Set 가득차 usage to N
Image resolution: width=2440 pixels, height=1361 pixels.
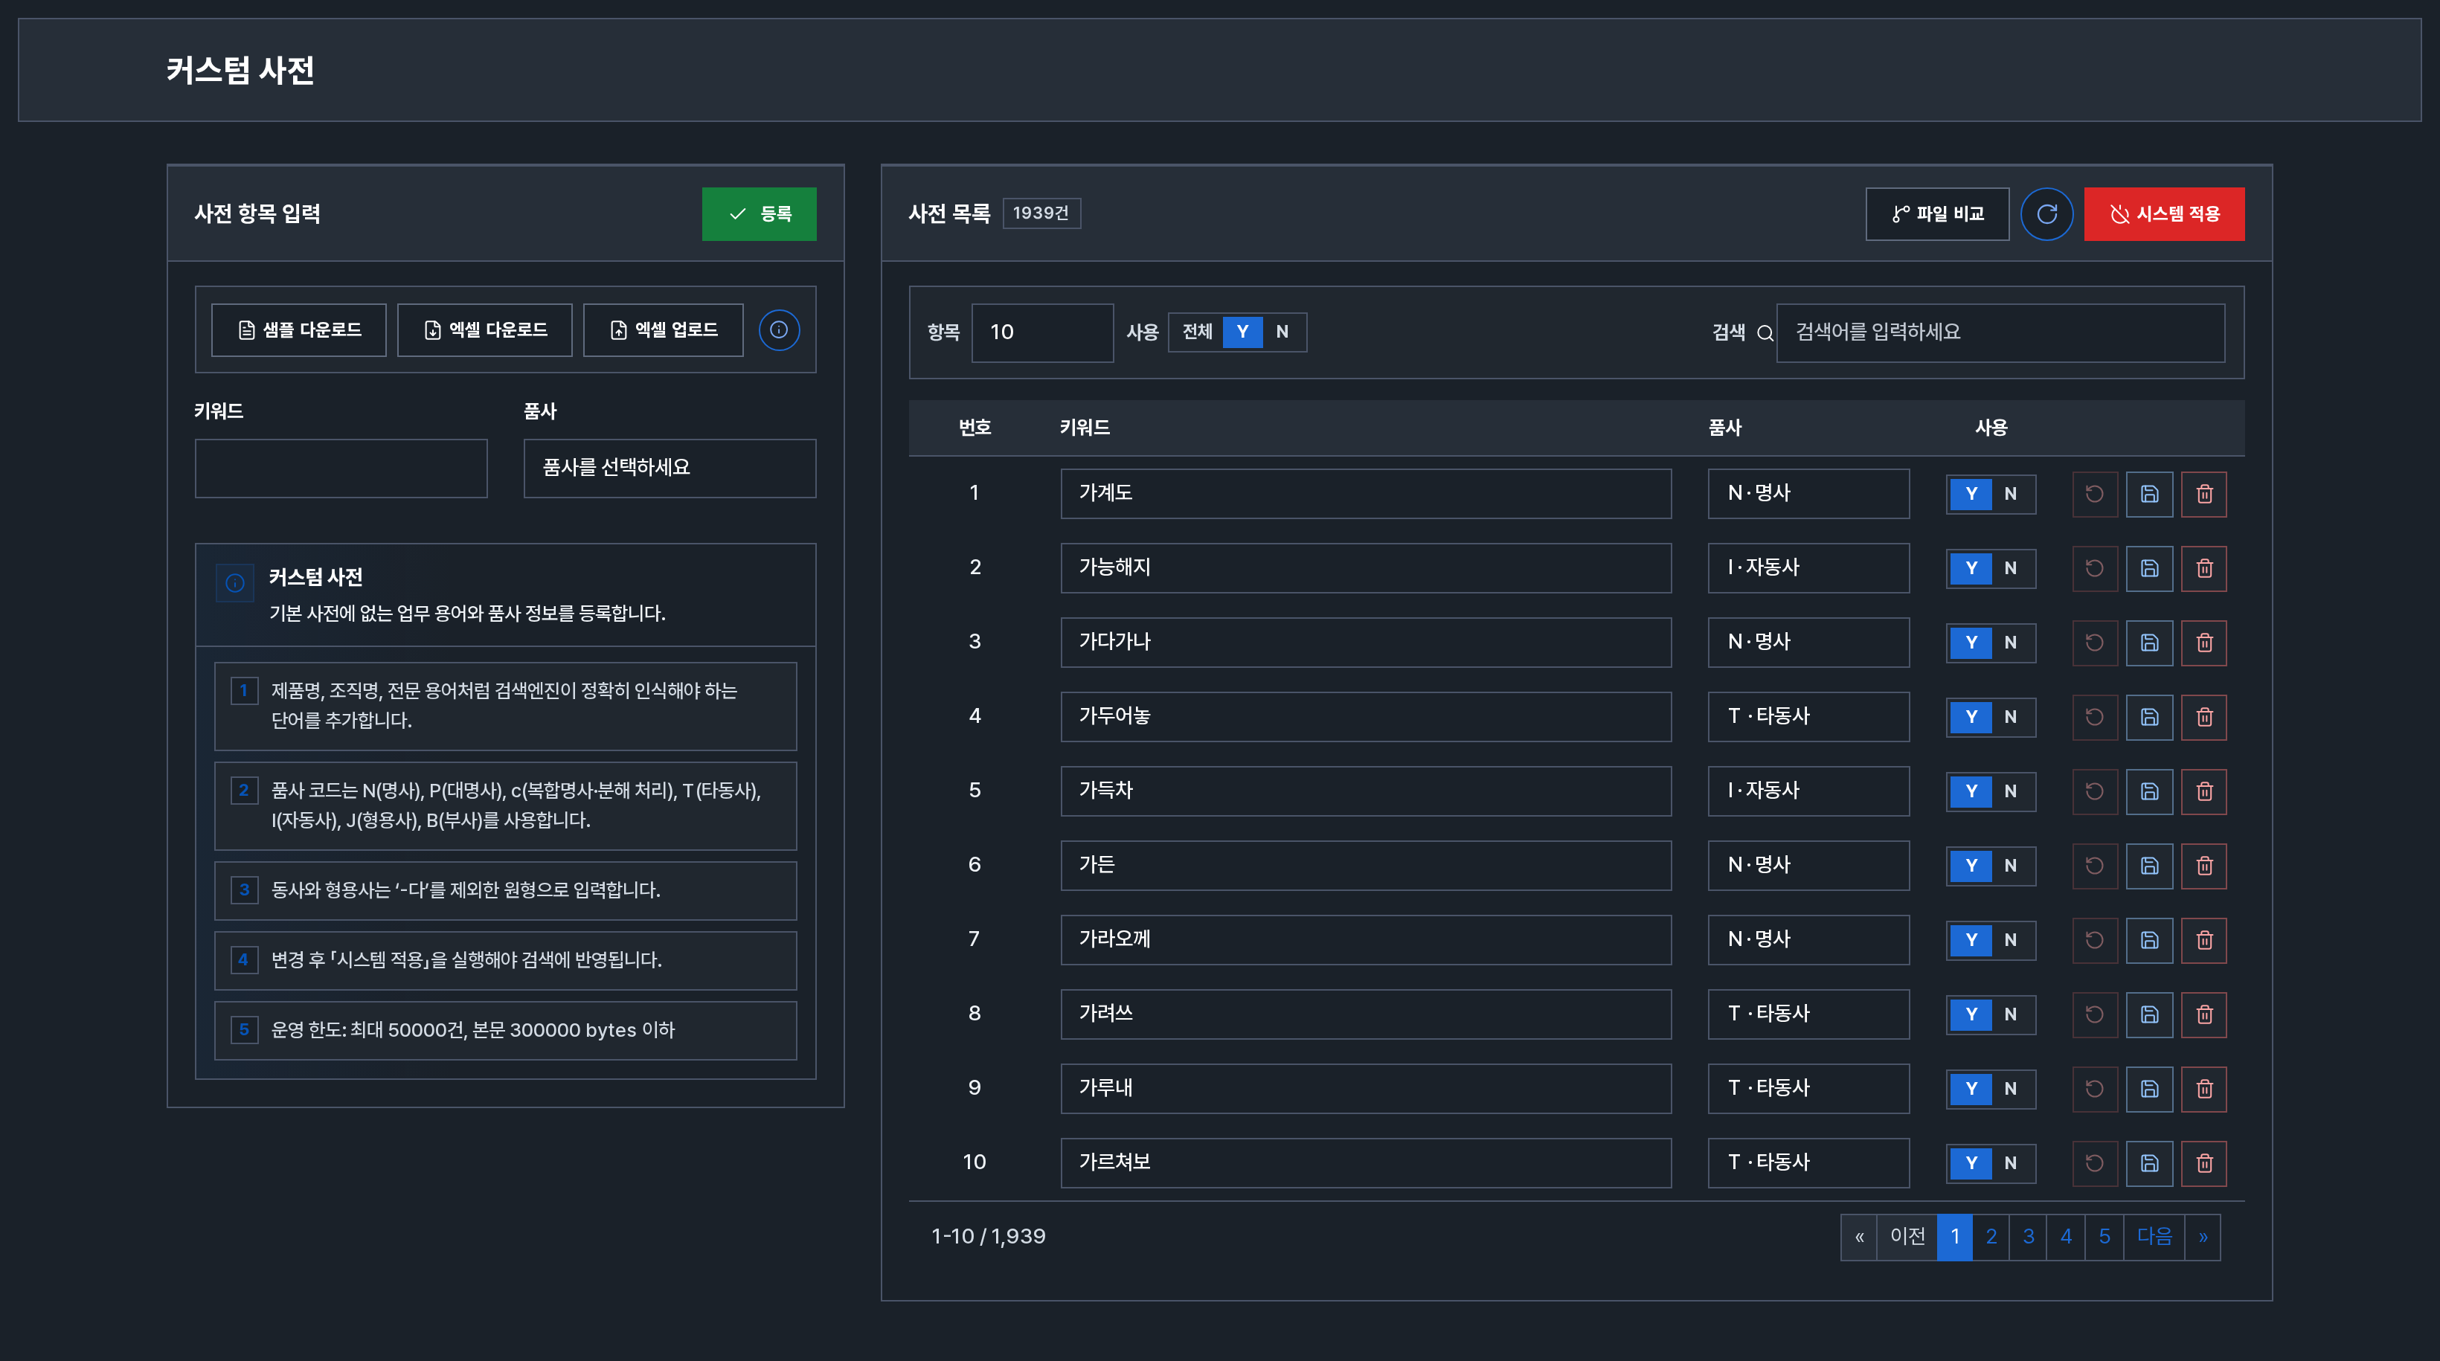[2011, 791]
